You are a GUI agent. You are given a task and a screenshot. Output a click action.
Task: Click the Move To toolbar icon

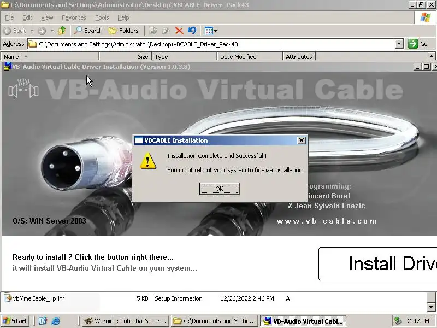coord(153,31)
